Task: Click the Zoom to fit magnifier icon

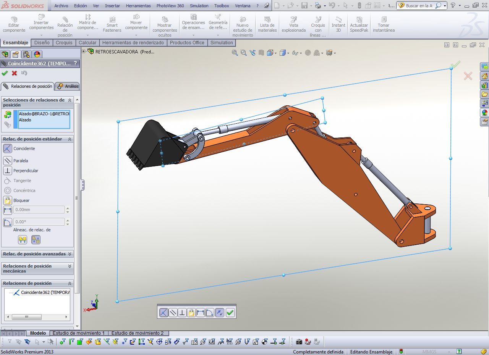Action: pyautogui.click(x=235, y=53)
